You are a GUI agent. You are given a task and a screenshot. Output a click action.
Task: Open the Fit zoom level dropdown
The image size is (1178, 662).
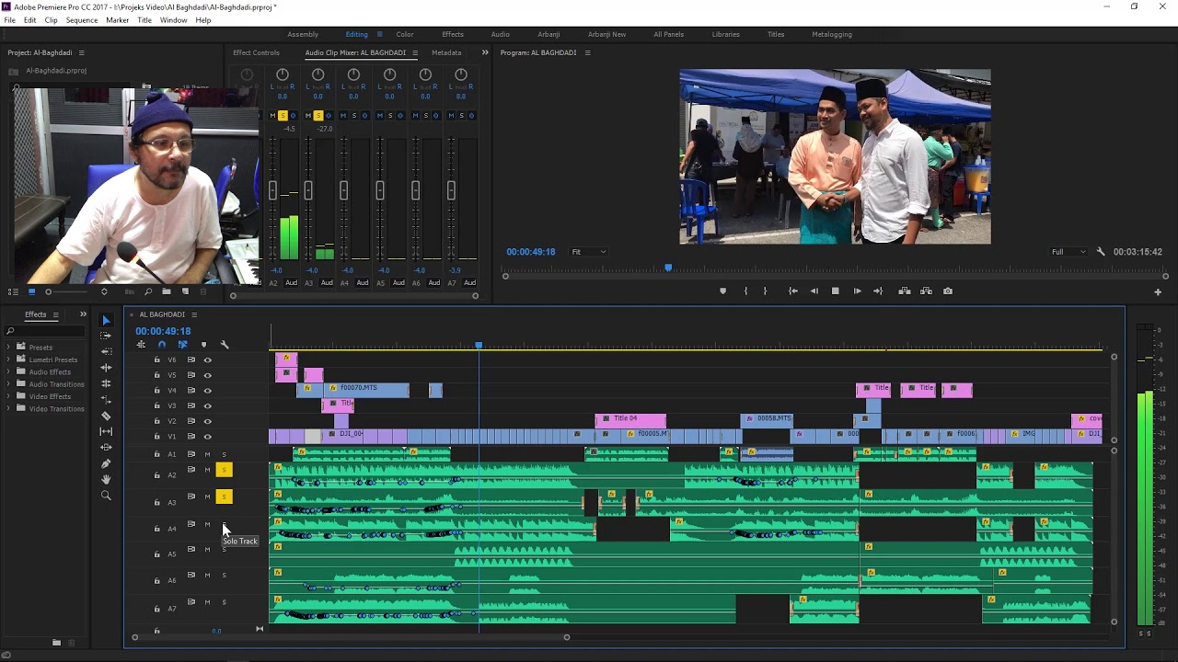(x=589, y=252)
